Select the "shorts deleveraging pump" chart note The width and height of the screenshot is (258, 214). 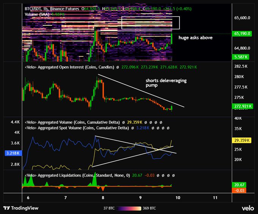coord(166,83)
